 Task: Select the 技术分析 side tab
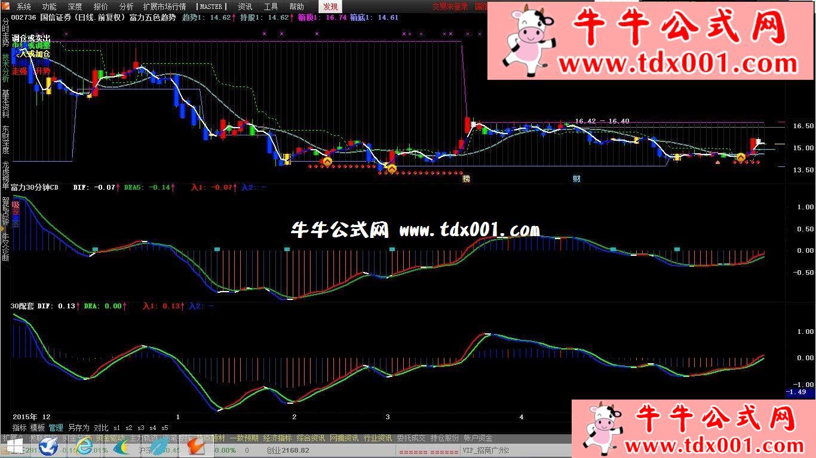pyautogui.click(x=5, y=68)
